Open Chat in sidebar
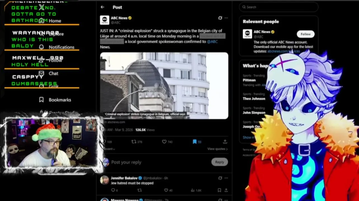 tap(49, 73)
